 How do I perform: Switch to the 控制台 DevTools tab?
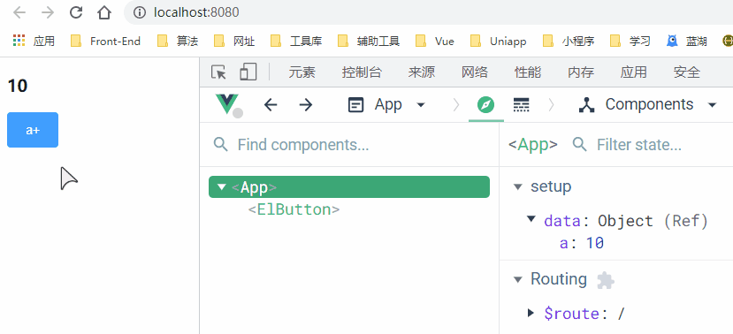coord(362,72)
